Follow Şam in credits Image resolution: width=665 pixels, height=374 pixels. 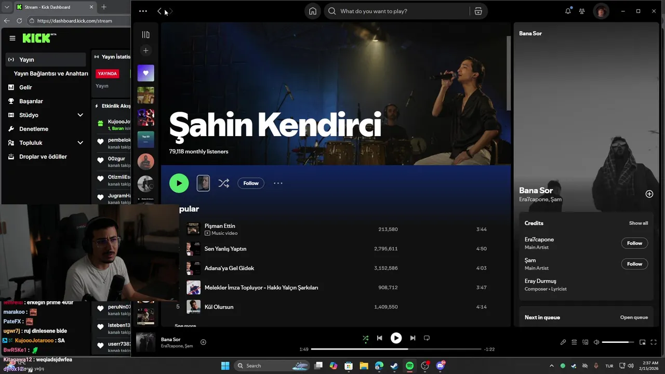[634, 264]
